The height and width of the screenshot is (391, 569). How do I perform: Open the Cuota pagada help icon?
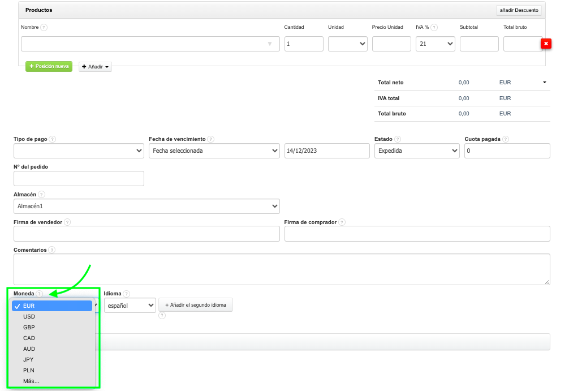tap(505, 139)
